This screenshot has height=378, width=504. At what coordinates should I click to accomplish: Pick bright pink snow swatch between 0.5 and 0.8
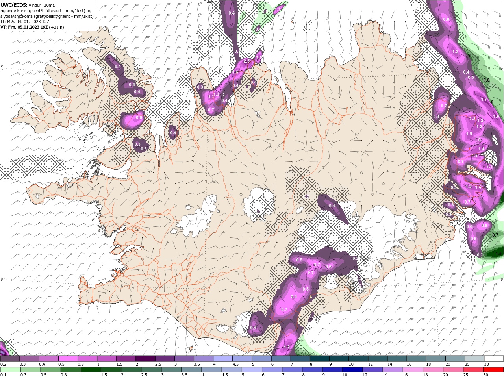coord(68,359)
